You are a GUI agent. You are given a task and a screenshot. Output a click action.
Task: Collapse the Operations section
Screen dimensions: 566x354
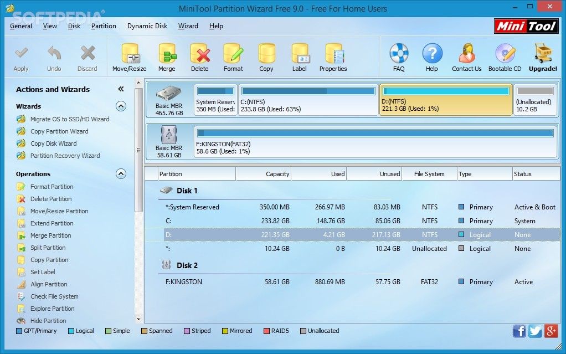coord(121,174)
